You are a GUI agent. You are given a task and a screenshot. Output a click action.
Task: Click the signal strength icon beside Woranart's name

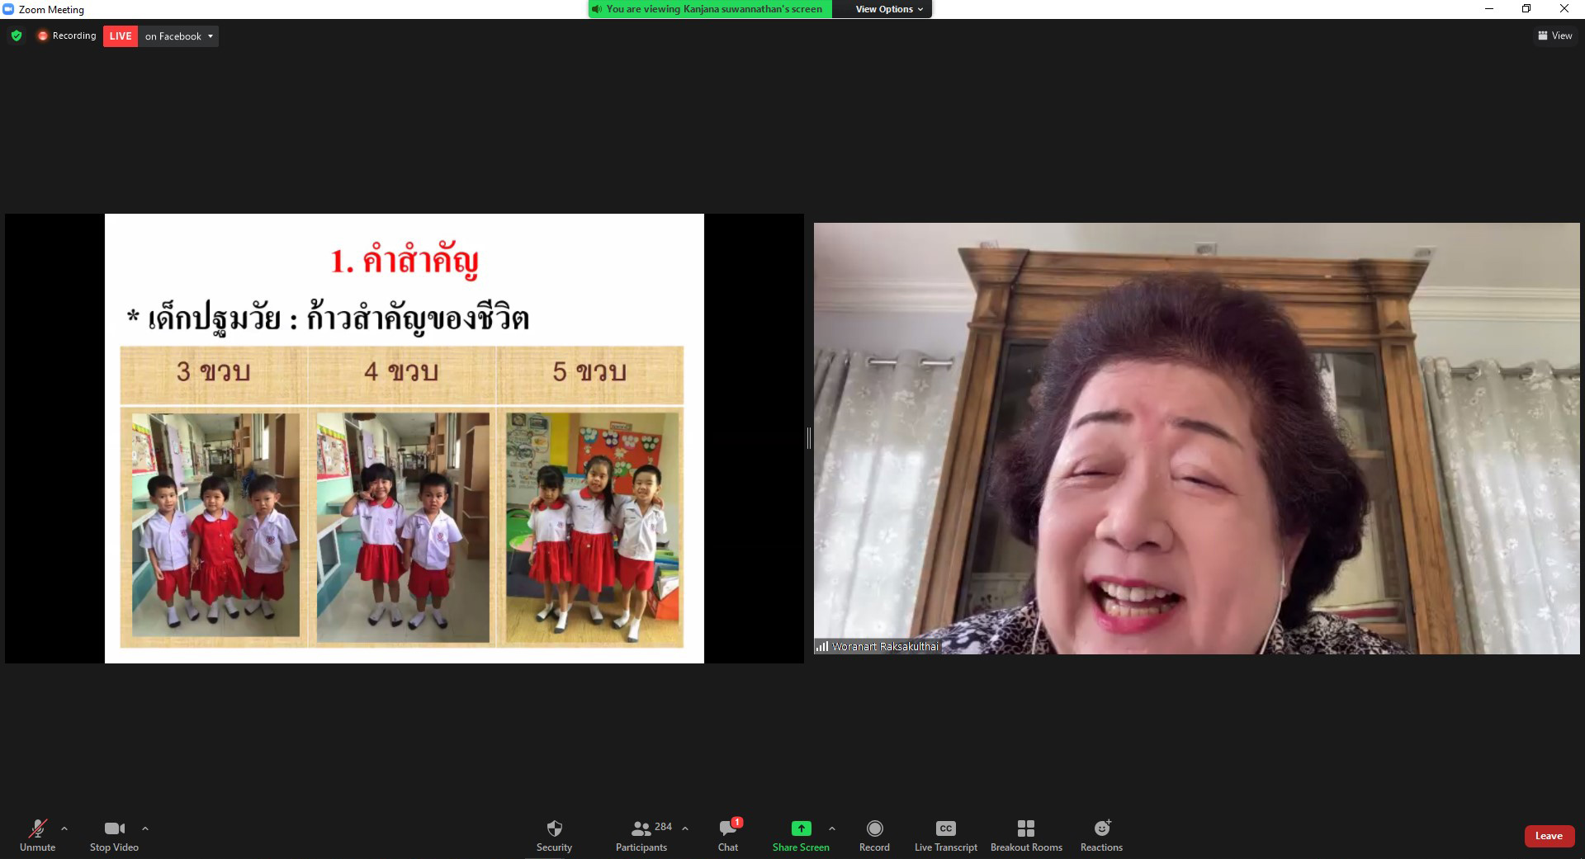coord(822,646)
